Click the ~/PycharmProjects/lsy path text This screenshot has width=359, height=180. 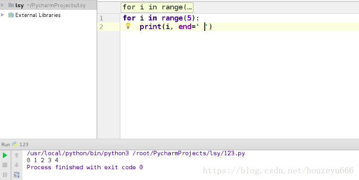56,5
